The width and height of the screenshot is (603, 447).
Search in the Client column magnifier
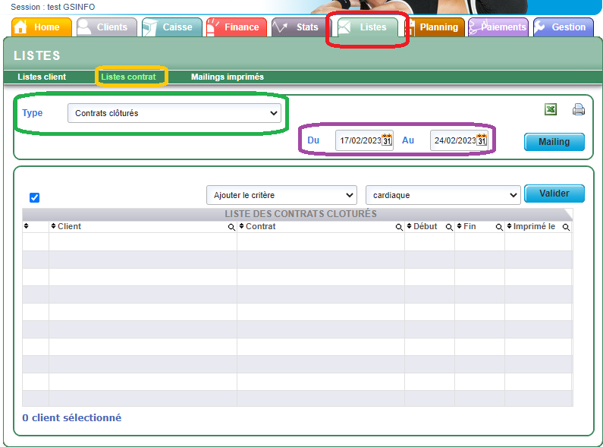231,227
